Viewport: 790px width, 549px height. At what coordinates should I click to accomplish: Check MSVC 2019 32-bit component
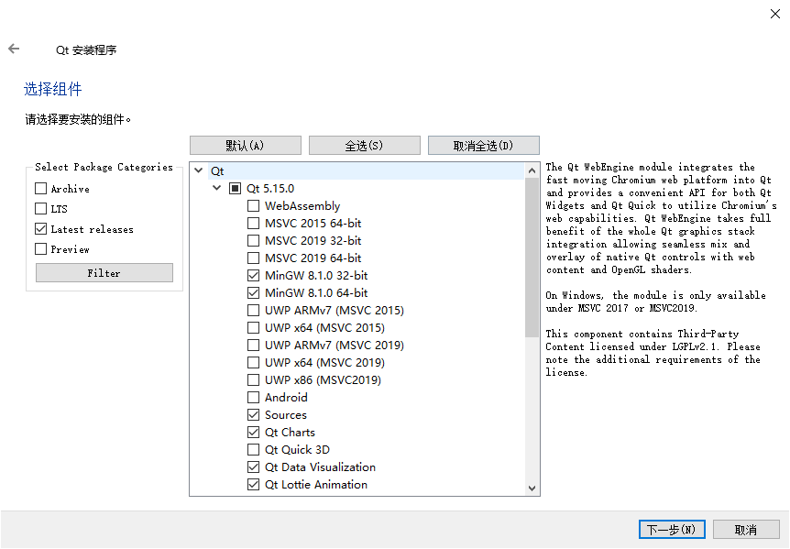pos(254,241)
